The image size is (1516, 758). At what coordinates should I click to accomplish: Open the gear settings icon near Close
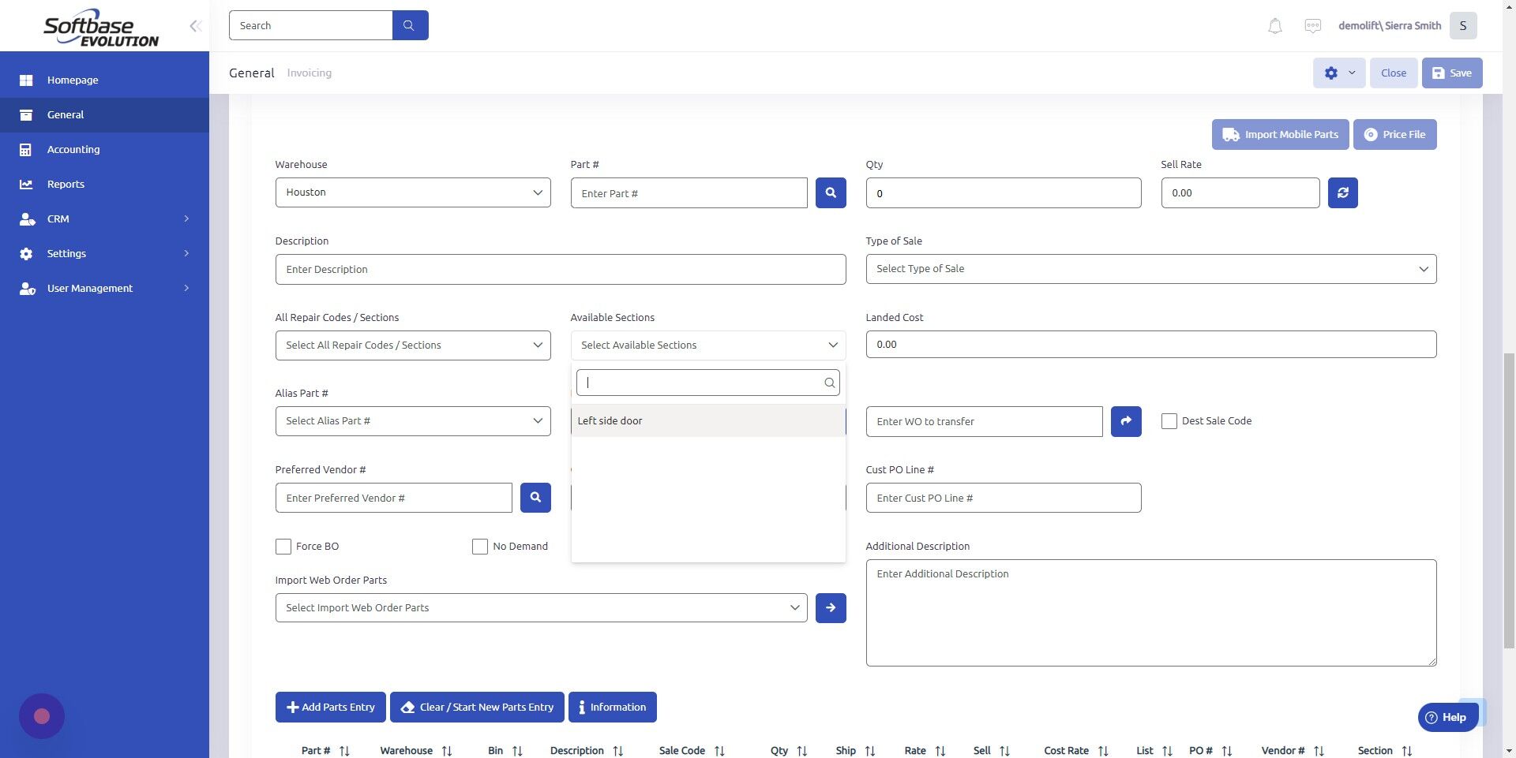click(1331, 73)
